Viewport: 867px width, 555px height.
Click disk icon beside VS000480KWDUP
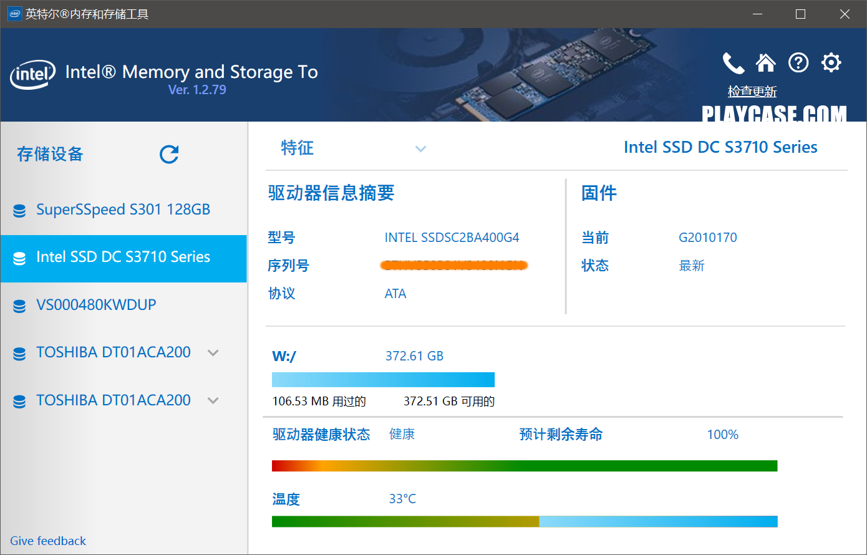(19, 306)
